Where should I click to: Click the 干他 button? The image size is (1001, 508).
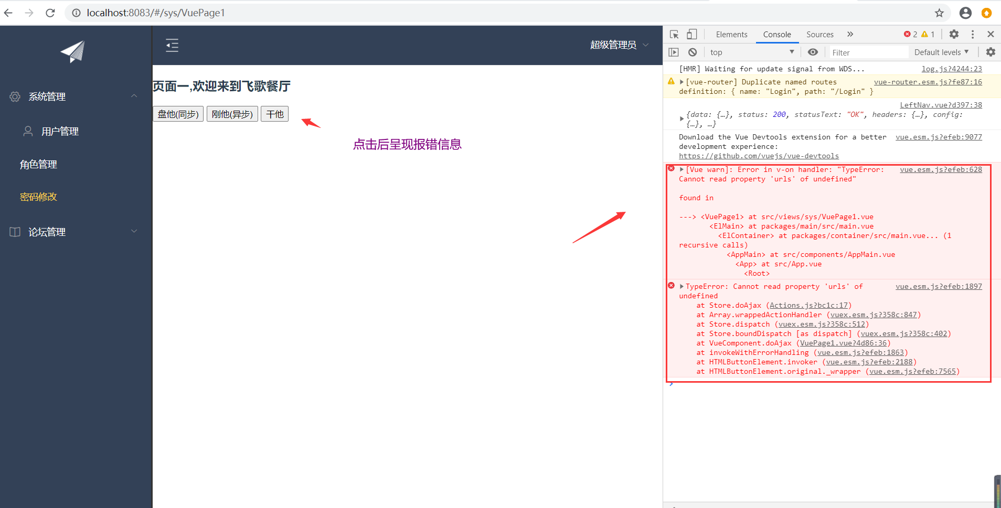pos(275,114)
